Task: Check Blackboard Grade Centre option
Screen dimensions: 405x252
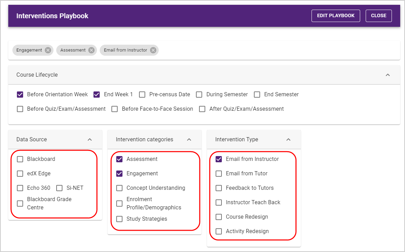Action: pos(20,203)
